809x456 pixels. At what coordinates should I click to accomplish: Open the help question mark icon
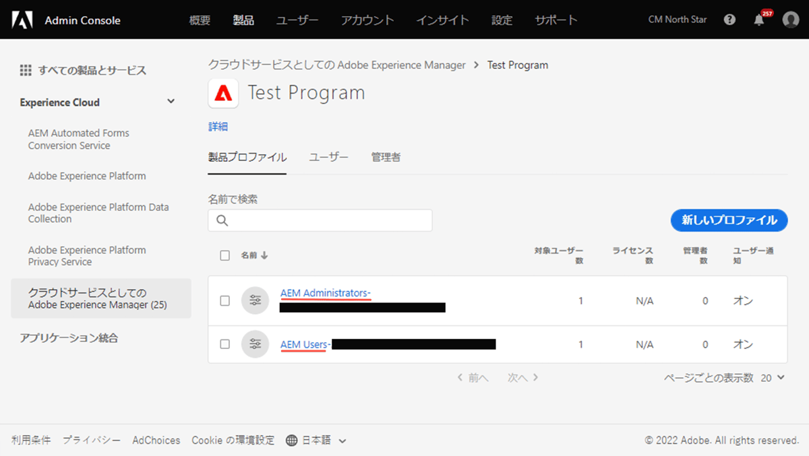point(729,20)
